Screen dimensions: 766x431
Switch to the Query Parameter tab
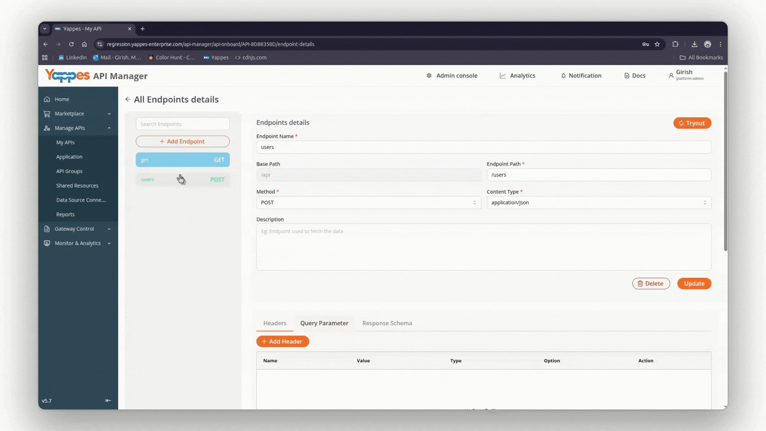pyautogui.click(x=324, y=323)
